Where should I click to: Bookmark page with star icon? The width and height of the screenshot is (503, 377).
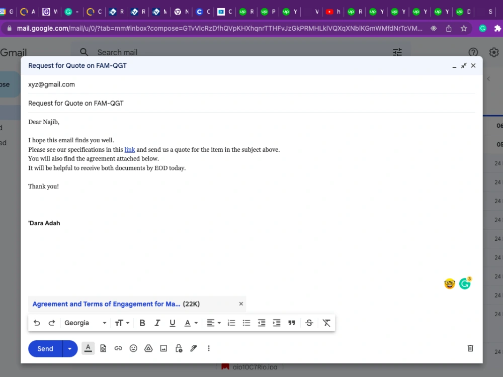coord(464,29)
